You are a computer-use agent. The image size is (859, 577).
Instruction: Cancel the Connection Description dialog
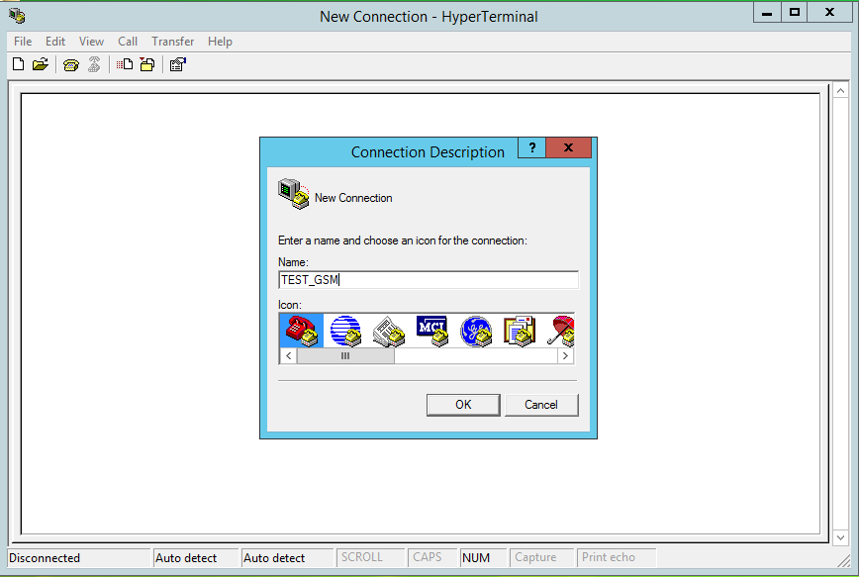tap(541, 405)
